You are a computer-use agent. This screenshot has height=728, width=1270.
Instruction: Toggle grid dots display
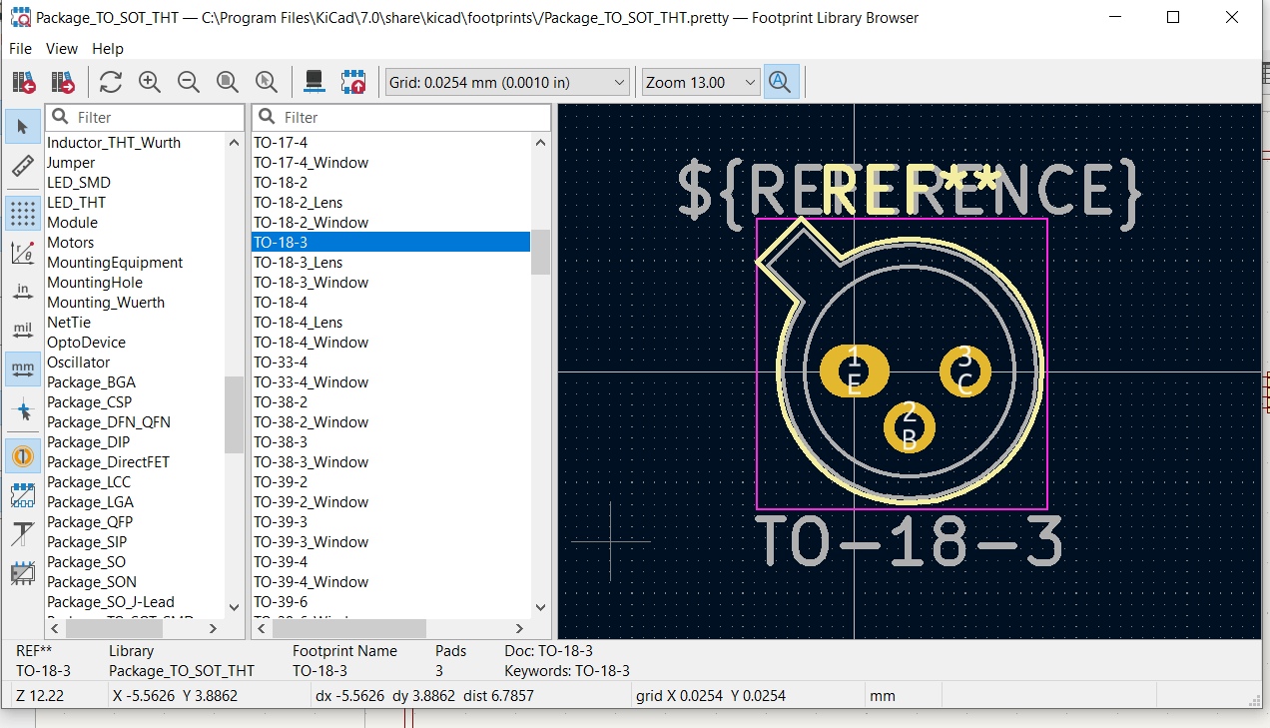(23, 214)
